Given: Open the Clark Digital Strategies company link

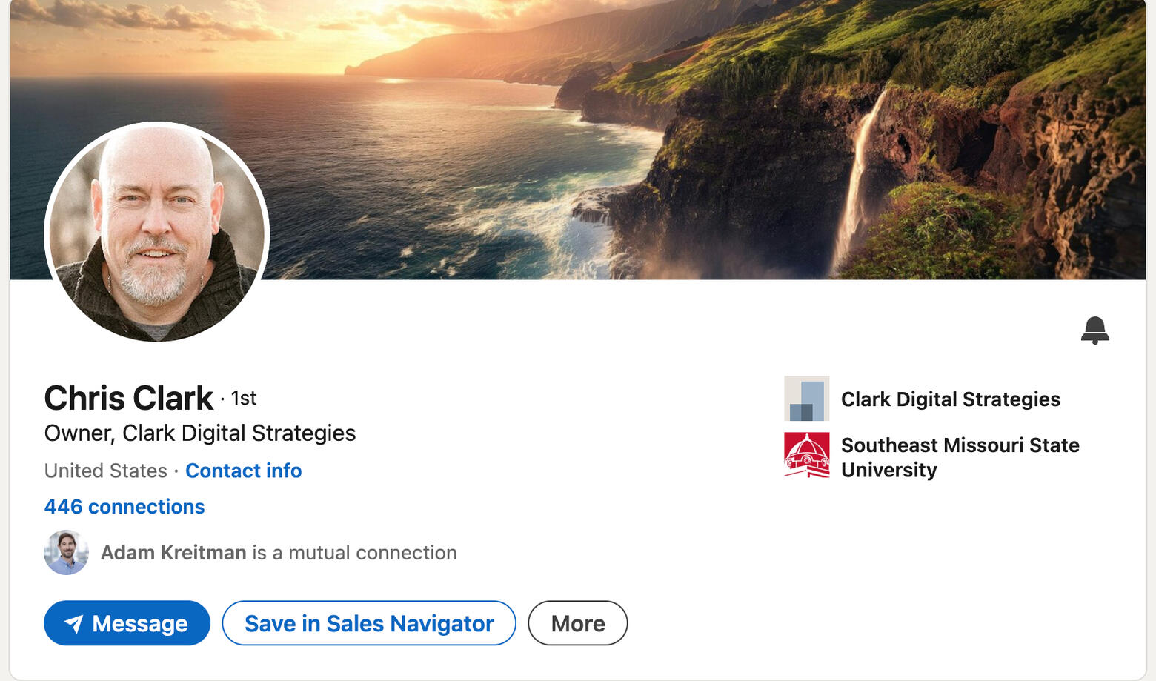Looking at the screenshot, I should (x=950, y=399).
